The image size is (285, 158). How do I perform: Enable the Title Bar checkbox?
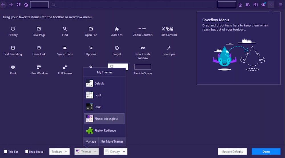coord(6,151)
